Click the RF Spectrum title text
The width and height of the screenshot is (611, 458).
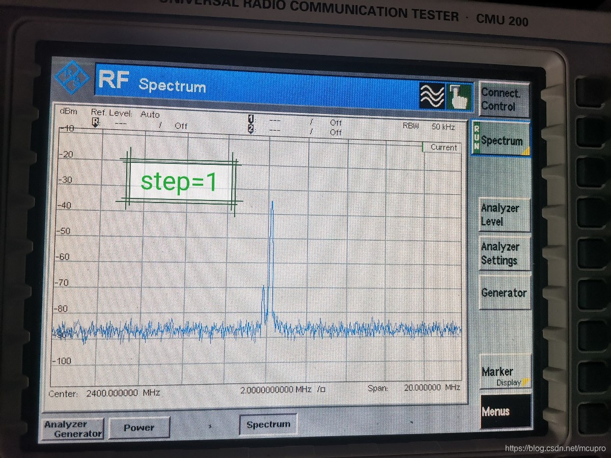click(151, 82)
